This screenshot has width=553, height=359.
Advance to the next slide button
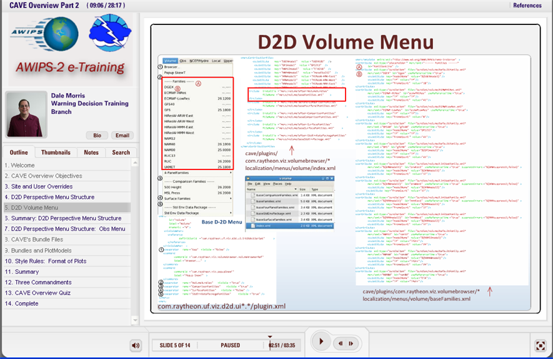pyautogui.click(x=351, y=343)
